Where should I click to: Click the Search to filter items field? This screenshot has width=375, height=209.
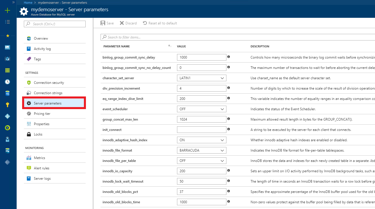[x=238, y=37]
